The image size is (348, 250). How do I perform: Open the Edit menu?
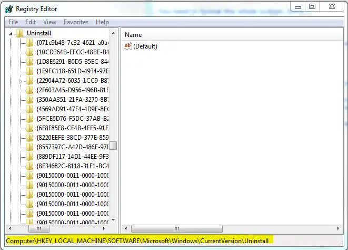coord(31,22)
